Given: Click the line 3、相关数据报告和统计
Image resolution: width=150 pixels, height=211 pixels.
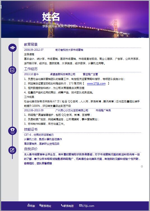Looking at the screenshot, I should coord(54,88).
